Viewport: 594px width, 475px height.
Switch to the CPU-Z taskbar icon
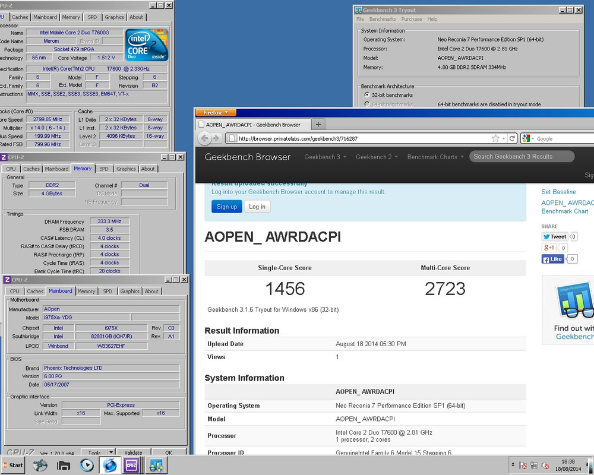click(131, 465)
